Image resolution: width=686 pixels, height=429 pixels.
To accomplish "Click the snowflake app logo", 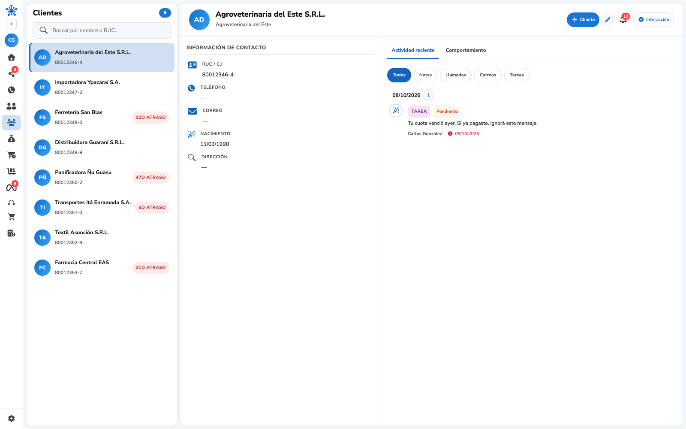I will tap(12, 10).
